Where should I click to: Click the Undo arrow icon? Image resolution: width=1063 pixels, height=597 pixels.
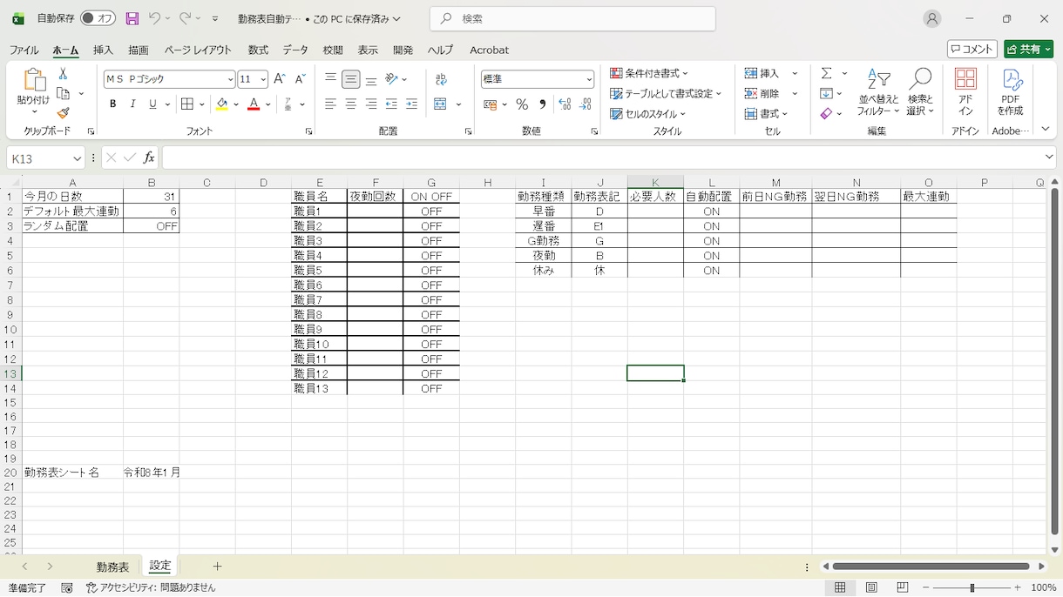click(x=154, y=18)
